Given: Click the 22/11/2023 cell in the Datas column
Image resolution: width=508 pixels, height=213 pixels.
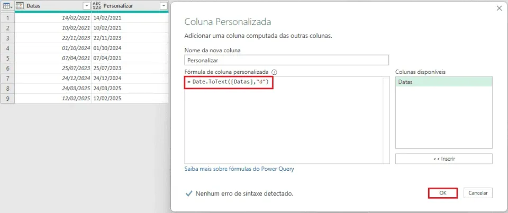Looking at the screenshot, I should (53, 38).
